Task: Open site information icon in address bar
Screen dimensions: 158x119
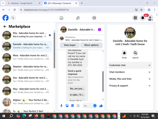Action: pyautogui.click(x=21, y=10)
